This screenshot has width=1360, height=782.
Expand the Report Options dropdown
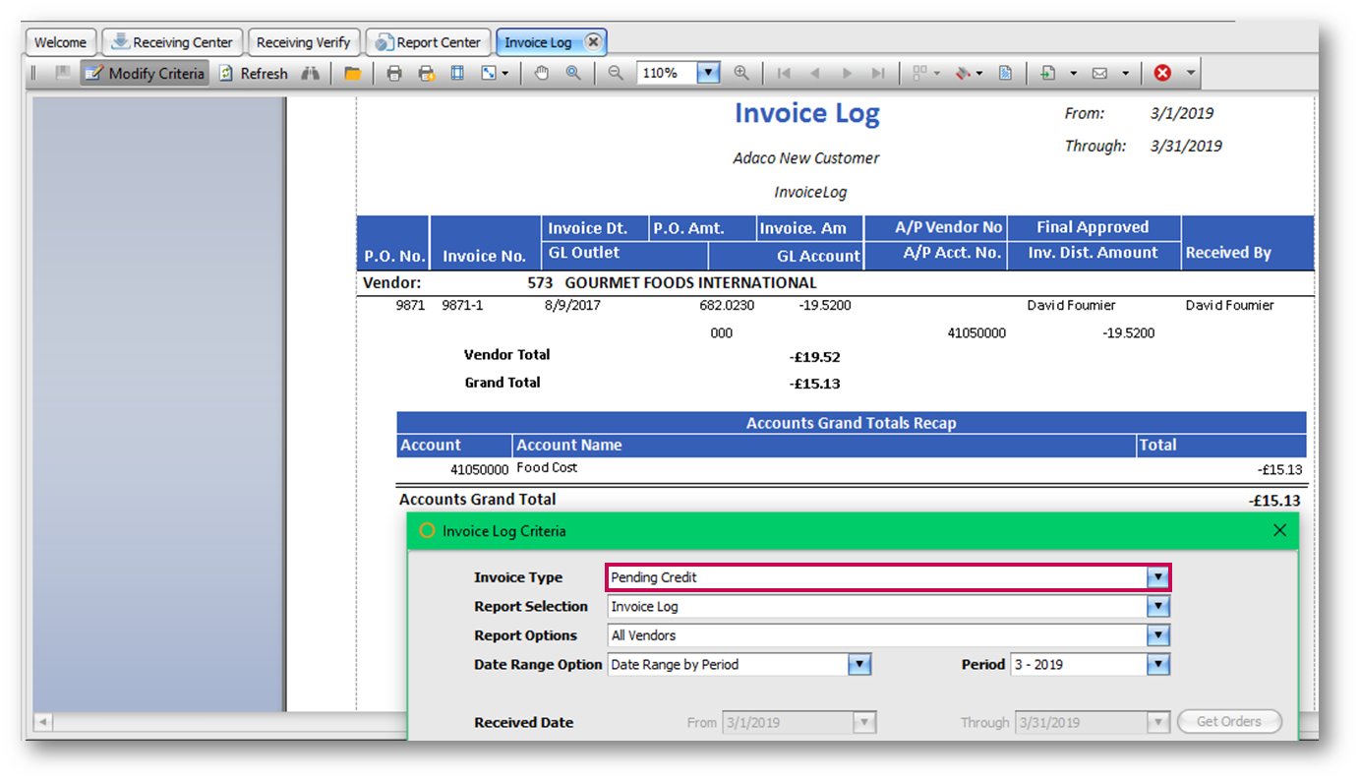pyautogui.click(x=1157, y=635)
